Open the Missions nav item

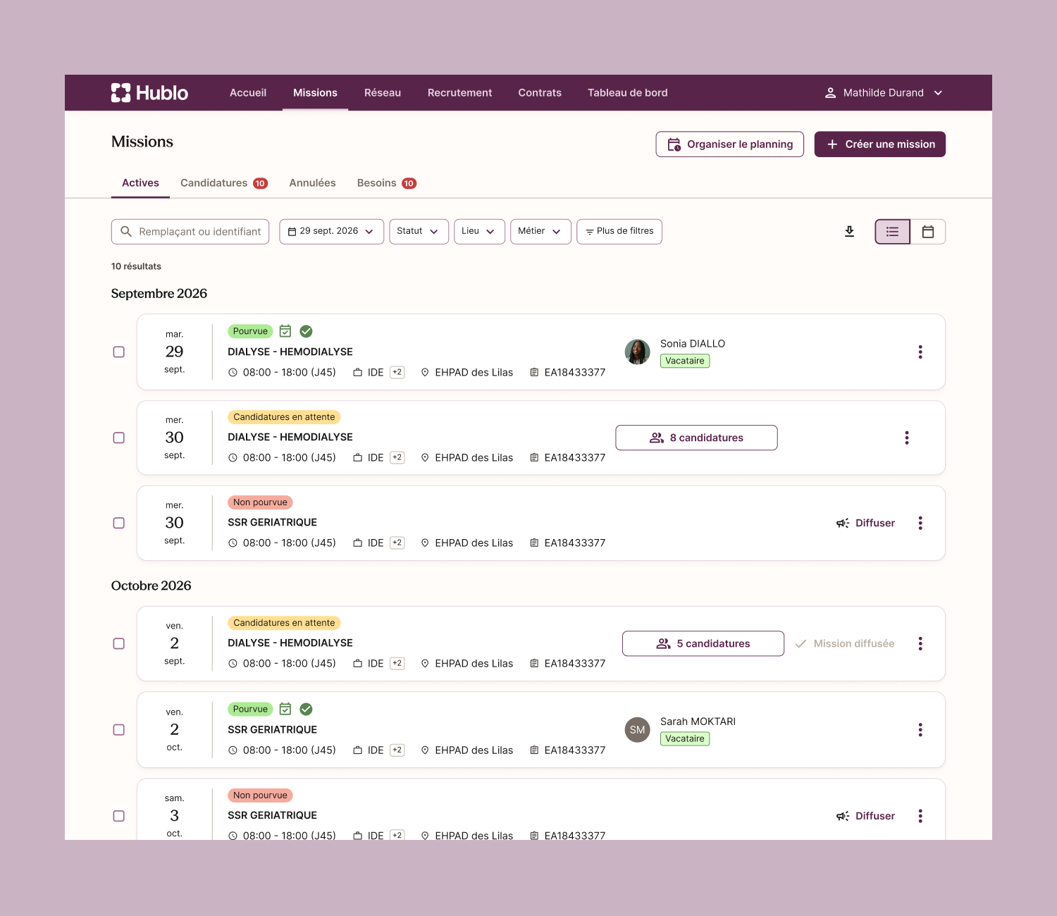point(315,93)
